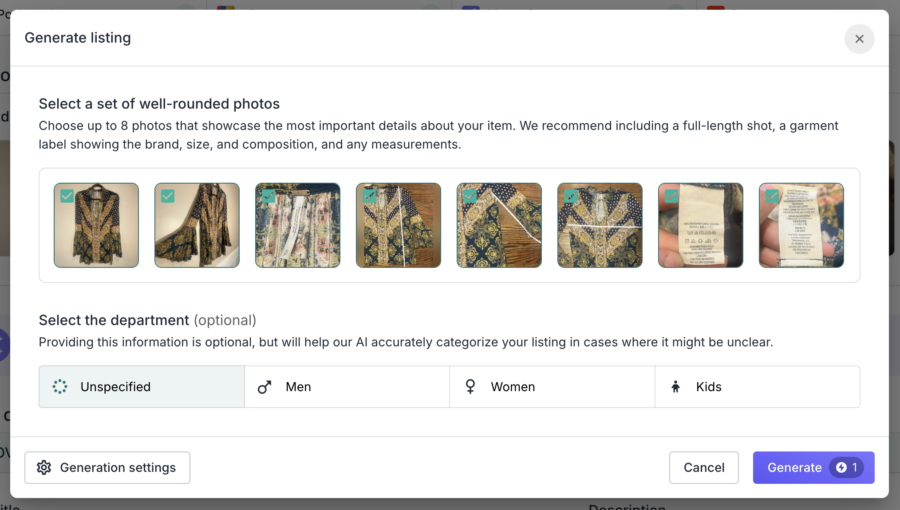Deselect checkbox on the care label photo
The width and height of the screenshot is (900, 510).
(x=671, y=196)
